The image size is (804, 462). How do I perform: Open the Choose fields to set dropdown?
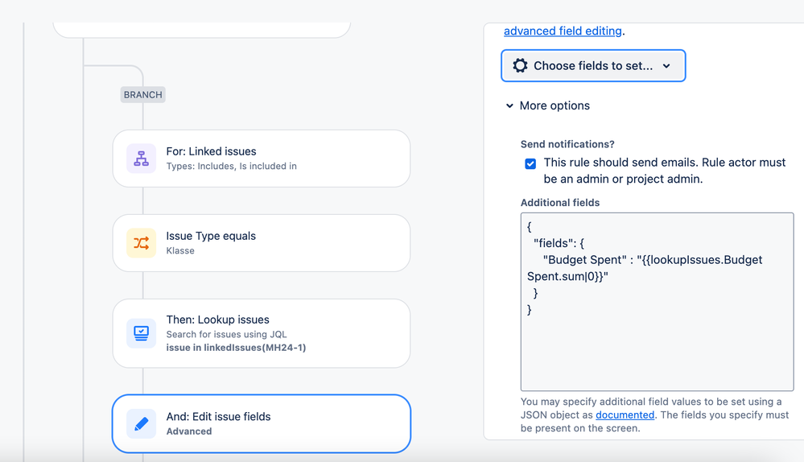tap(593, 66)
